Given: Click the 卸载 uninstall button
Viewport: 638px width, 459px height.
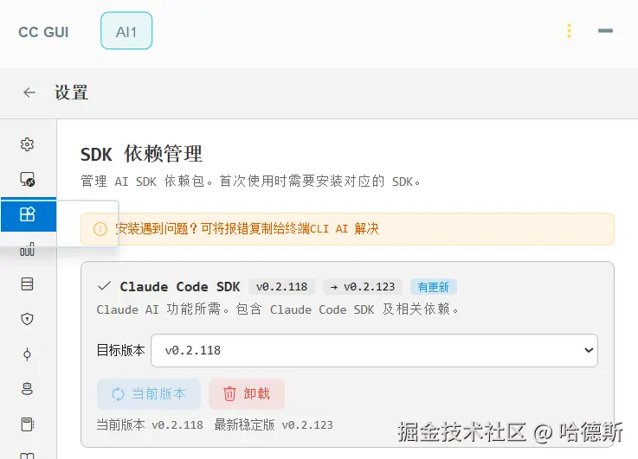Looking at the screenshot, I should coord(247,394).
